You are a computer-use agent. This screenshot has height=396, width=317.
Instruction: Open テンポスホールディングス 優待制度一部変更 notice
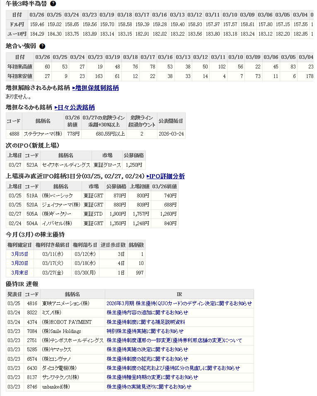click(x=174, y=340)
